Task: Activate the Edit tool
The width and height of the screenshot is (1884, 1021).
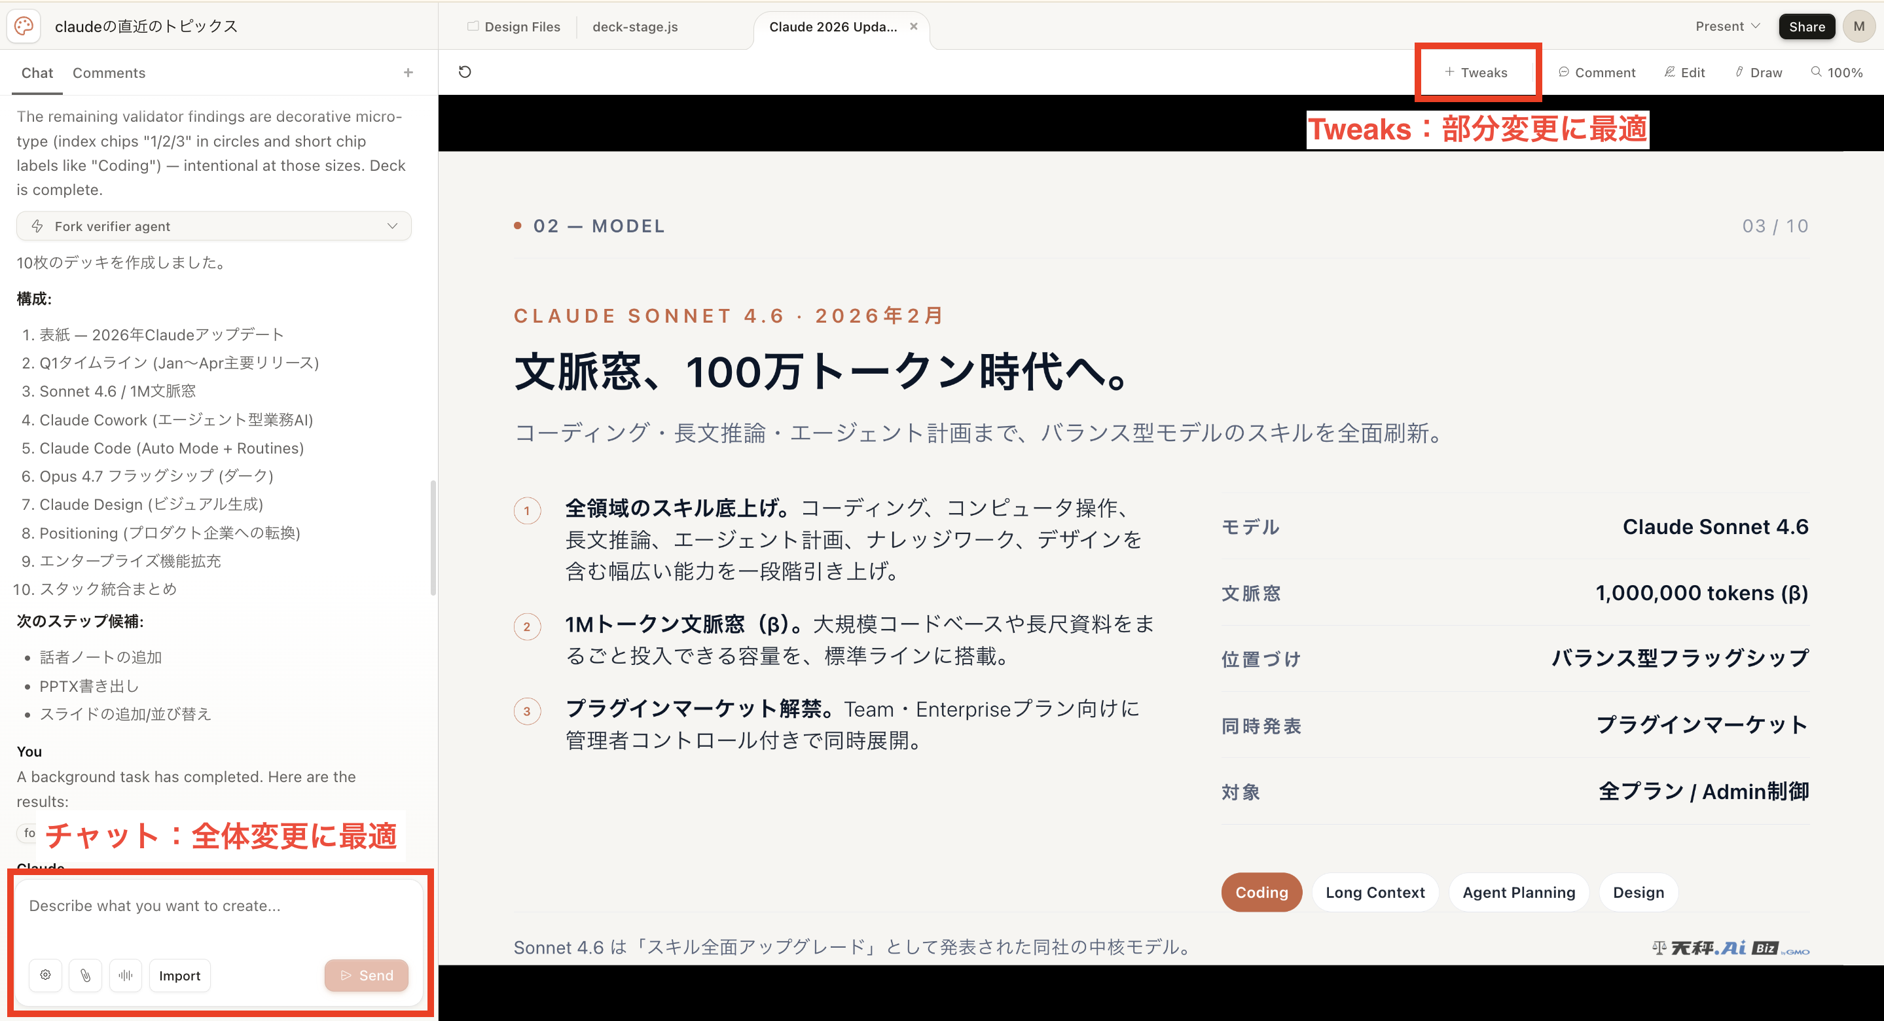Action: [1684, 73]
